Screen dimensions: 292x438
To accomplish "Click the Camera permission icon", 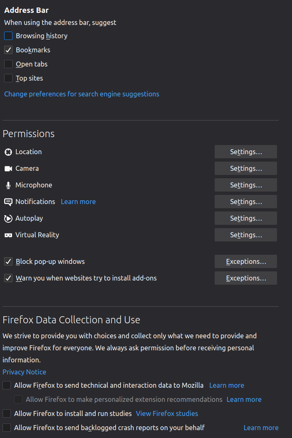I will 8,169.
